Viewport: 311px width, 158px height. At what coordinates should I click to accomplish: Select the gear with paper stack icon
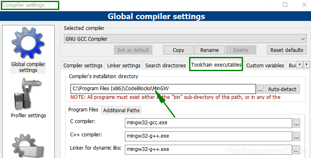pyautogui.click(x=28, y=146)
